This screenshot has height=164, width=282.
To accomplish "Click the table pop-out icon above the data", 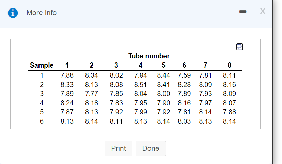I will (240, 47).
